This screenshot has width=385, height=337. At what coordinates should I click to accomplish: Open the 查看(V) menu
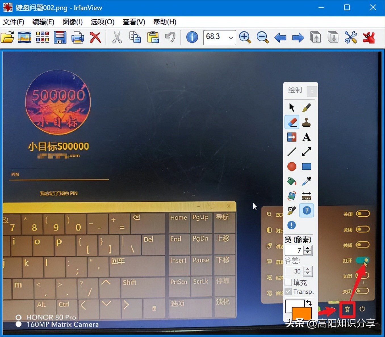134,22
